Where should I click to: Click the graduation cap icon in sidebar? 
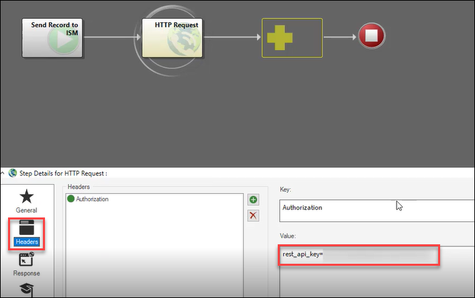click(x=26, y=290)
